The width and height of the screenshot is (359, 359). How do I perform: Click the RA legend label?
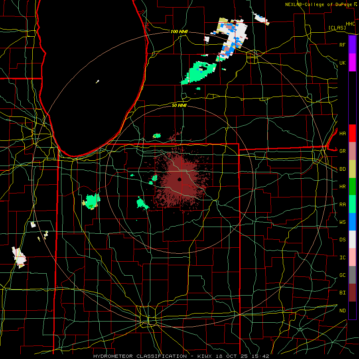pyautogui.click(x=342, y=204)
